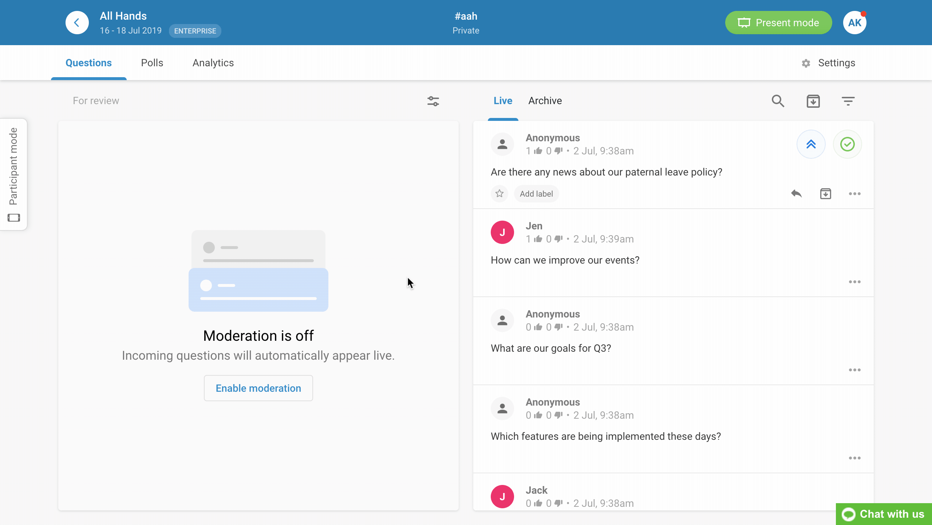Archive the paternal leave question
The height and width of the screenshot is (525, 932).
[x=825, y=194]
